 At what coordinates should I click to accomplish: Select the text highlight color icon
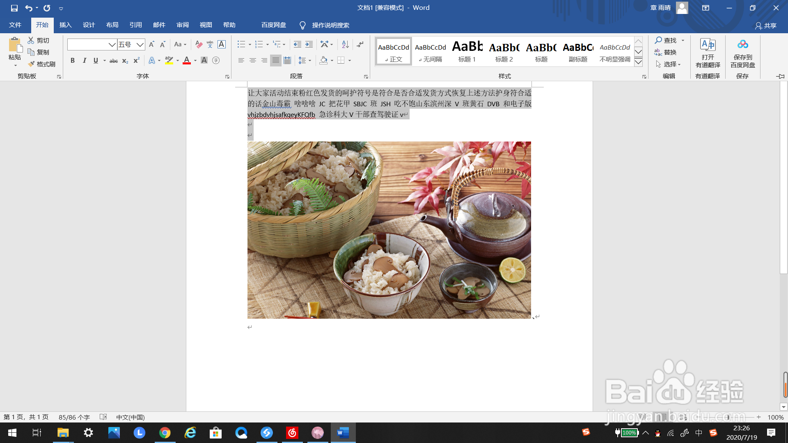click(x=168, y=60)
